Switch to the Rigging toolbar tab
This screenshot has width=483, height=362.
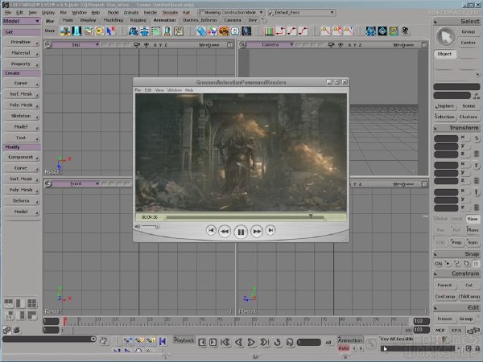pyautogui.click(x=138, y=20)
